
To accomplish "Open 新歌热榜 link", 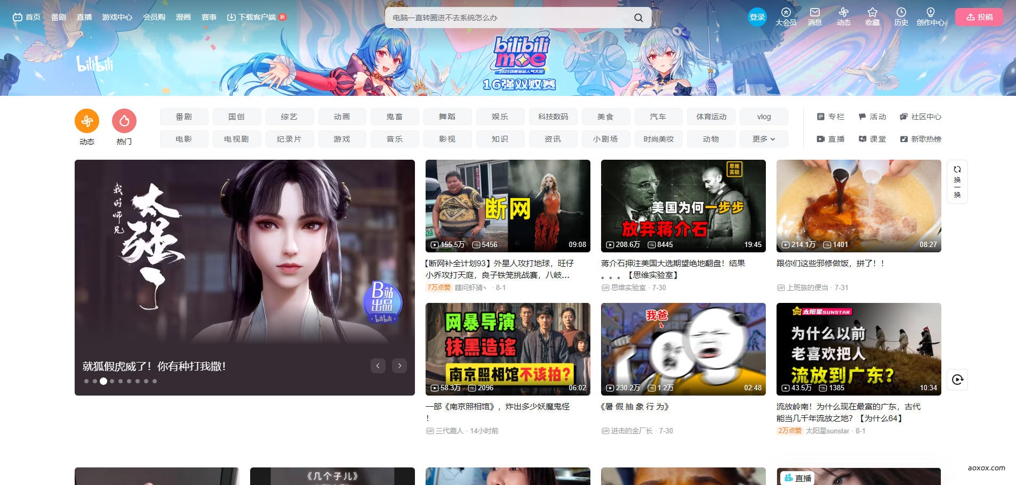I will coord(921,139).
